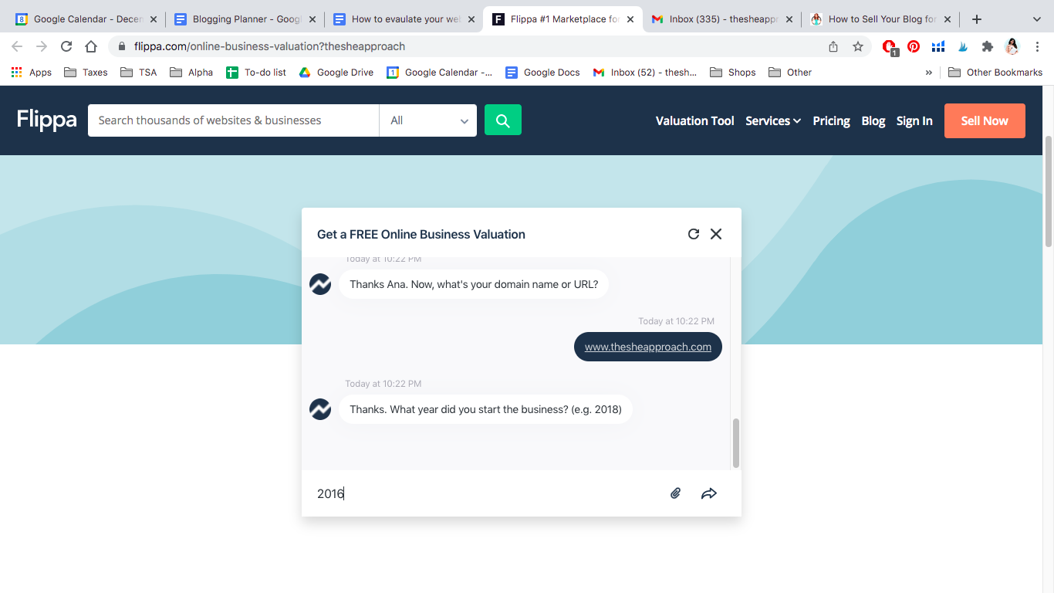The height and width of the screenshot is (593, 1054).
Task: Show hidden bookmarks with the double chevron
Action: [929, 73]
